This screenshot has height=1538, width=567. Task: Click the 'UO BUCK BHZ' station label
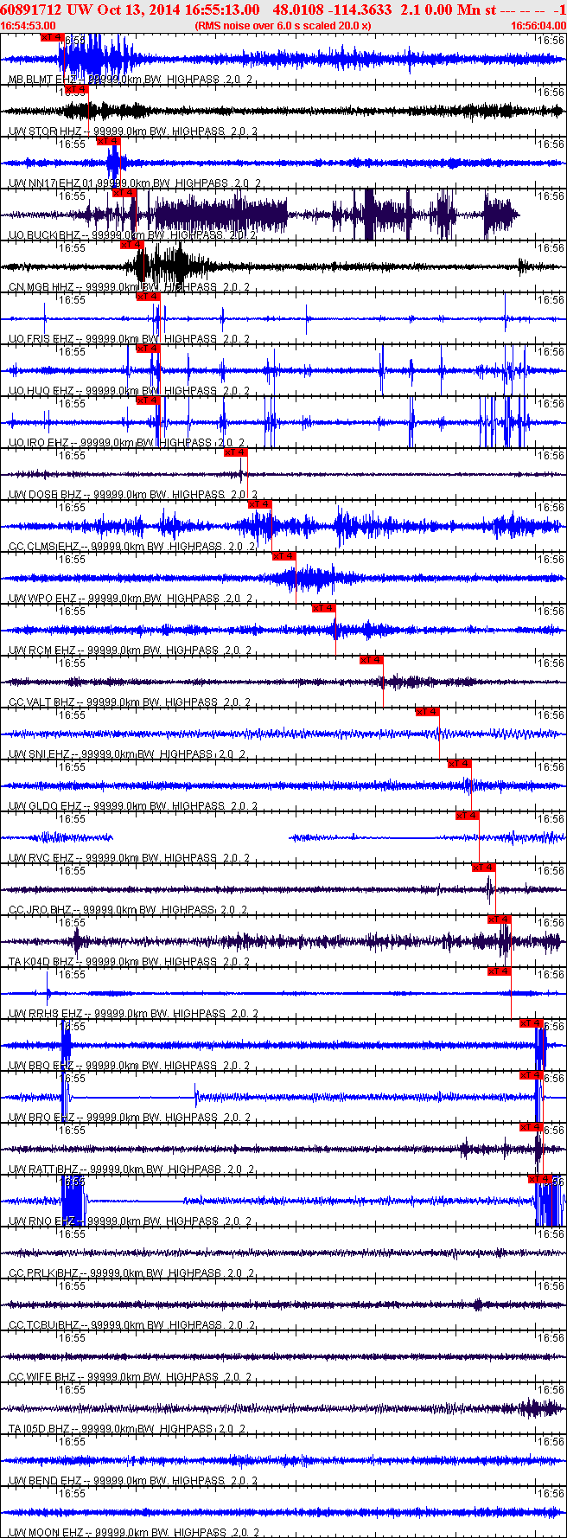(x=43, y=235)
